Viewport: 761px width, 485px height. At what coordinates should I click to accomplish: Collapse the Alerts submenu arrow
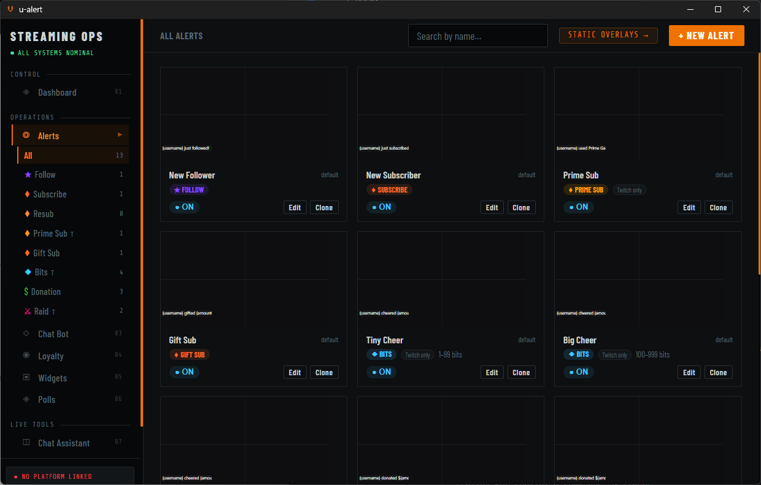click(x=120, y=134)
